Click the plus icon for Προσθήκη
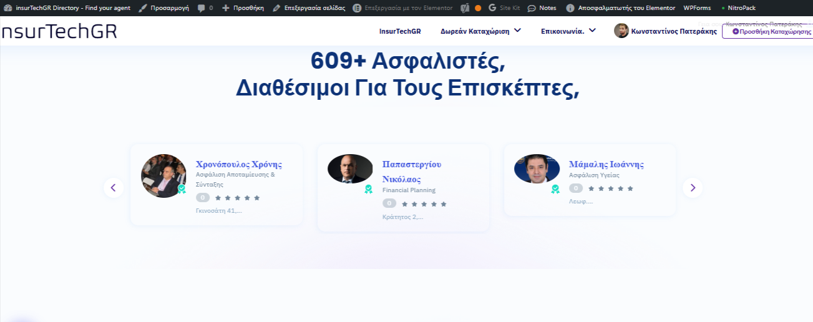This screenshot has width=813, height=322. point(226,8)
